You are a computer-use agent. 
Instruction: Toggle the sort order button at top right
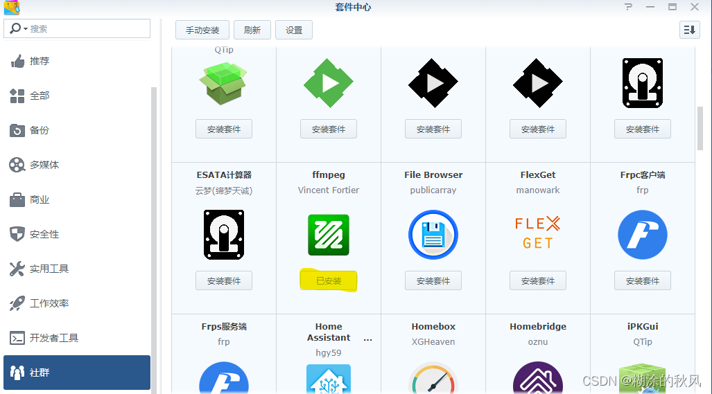[689, 30]
